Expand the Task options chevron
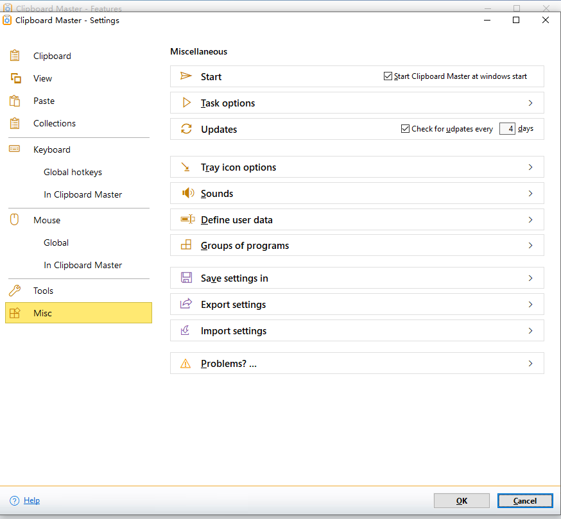The height and width of the screenshot is (519, 561). pos(531,103)
